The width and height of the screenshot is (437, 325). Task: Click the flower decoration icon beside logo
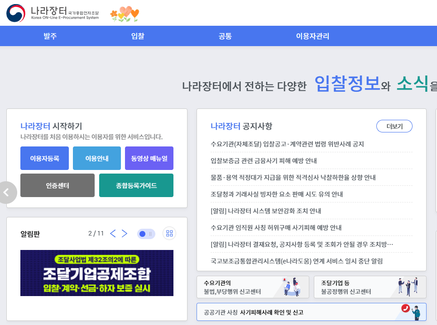point(125,14)
